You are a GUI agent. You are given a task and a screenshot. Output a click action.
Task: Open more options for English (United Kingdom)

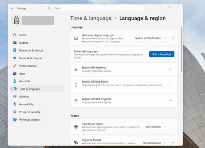click(x=170, y=101)
